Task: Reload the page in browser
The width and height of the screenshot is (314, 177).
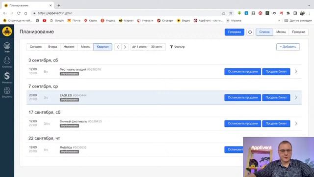Action: click(19, 13)
